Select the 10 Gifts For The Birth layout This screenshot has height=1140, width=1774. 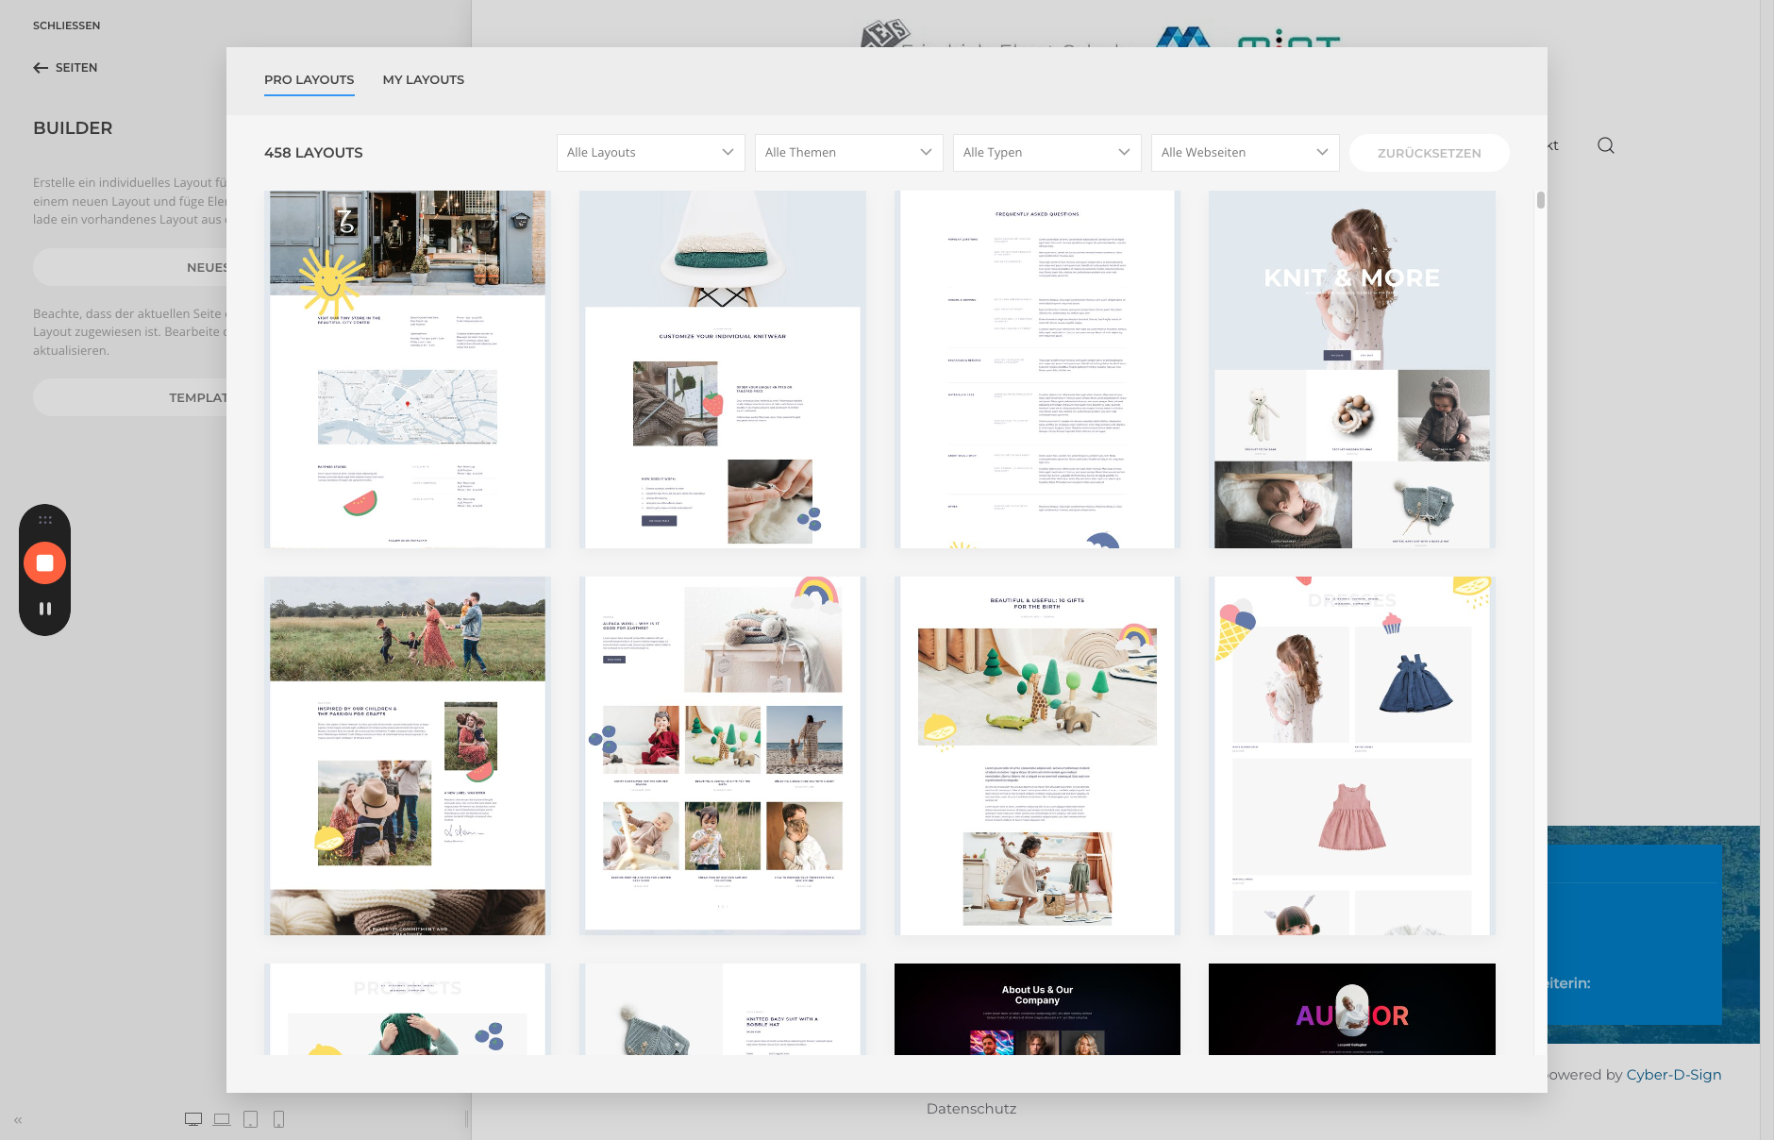[x=1037, y=756]
